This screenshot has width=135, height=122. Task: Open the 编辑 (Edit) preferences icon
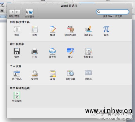pos(53,29)
